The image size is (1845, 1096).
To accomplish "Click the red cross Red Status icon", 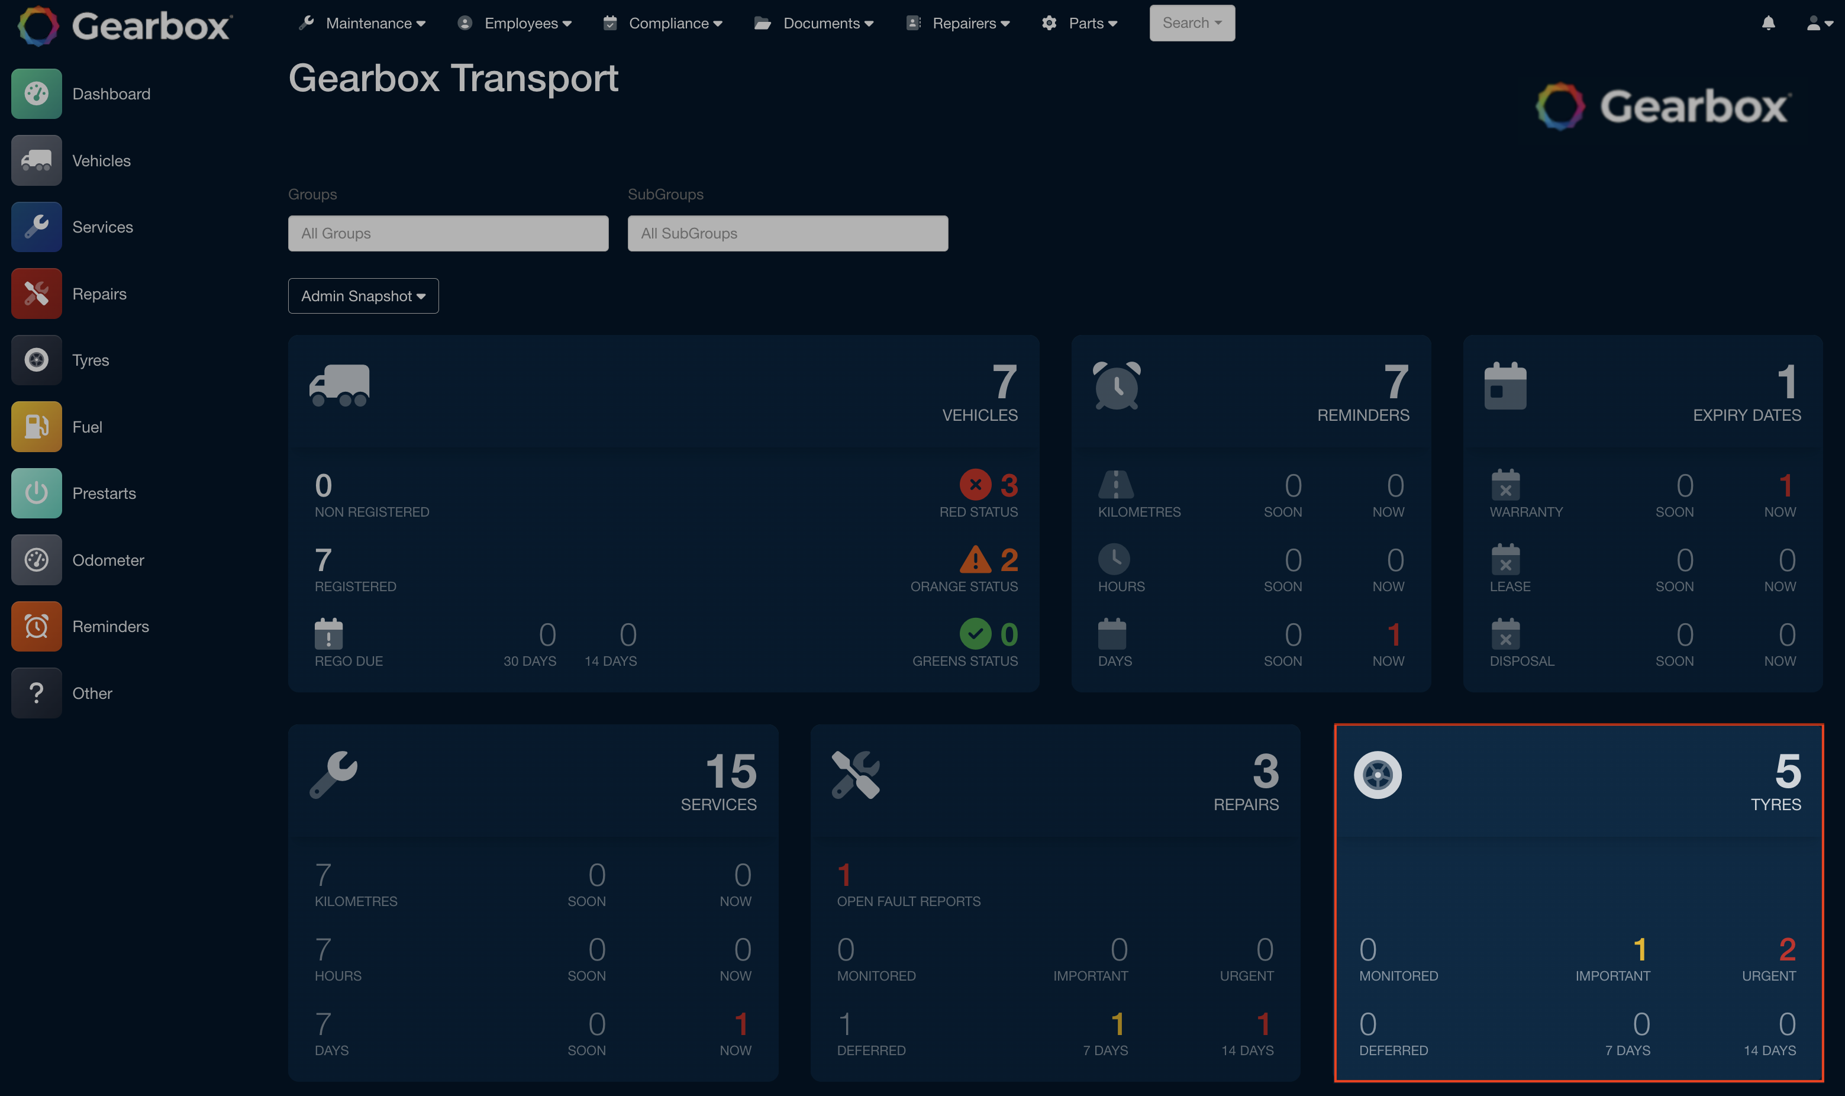I will [975, 485].
